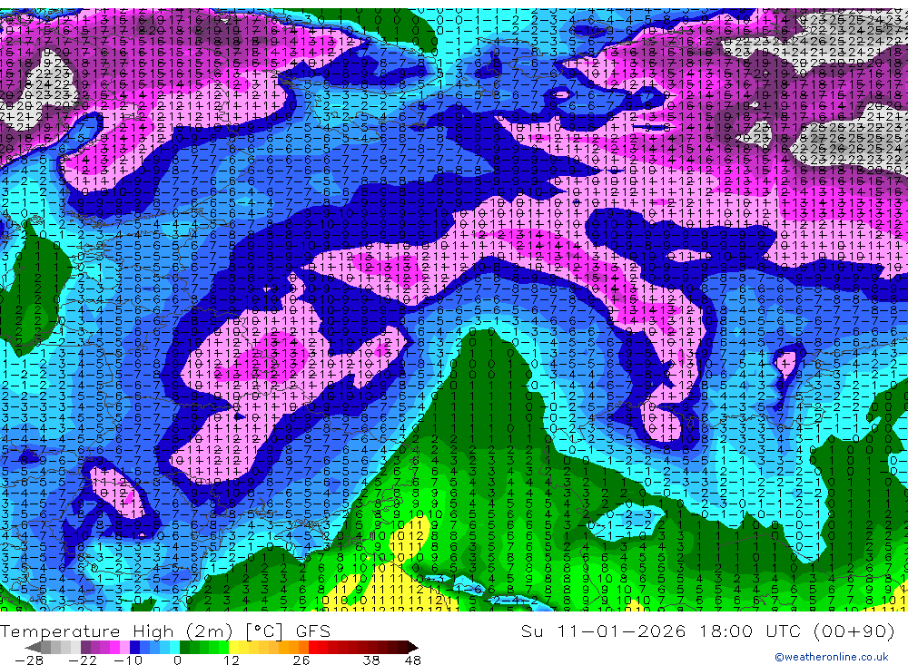This screenshot has height=665, width=908.
Task: Pick the bright red legend swatch after orange
Action: (x=314, y=647)
